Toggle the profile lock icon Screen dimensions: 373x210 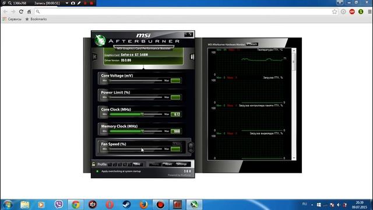click(93, 164)
